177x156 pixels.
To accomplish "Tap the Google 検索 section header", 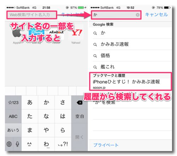I will pos(130,24).
